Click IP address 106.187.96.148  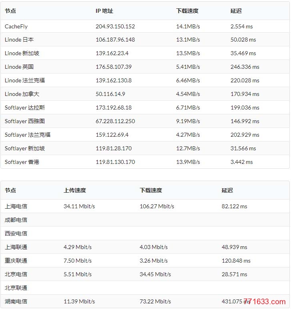(115, 40)
